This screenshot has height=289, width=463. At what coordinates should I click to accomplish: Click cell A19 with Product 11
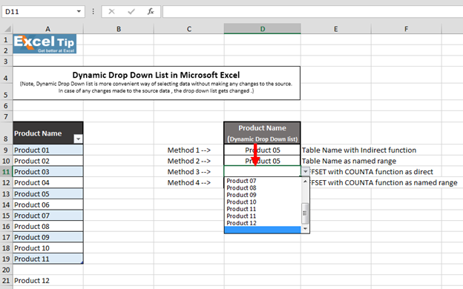click(x=47, y=259)
